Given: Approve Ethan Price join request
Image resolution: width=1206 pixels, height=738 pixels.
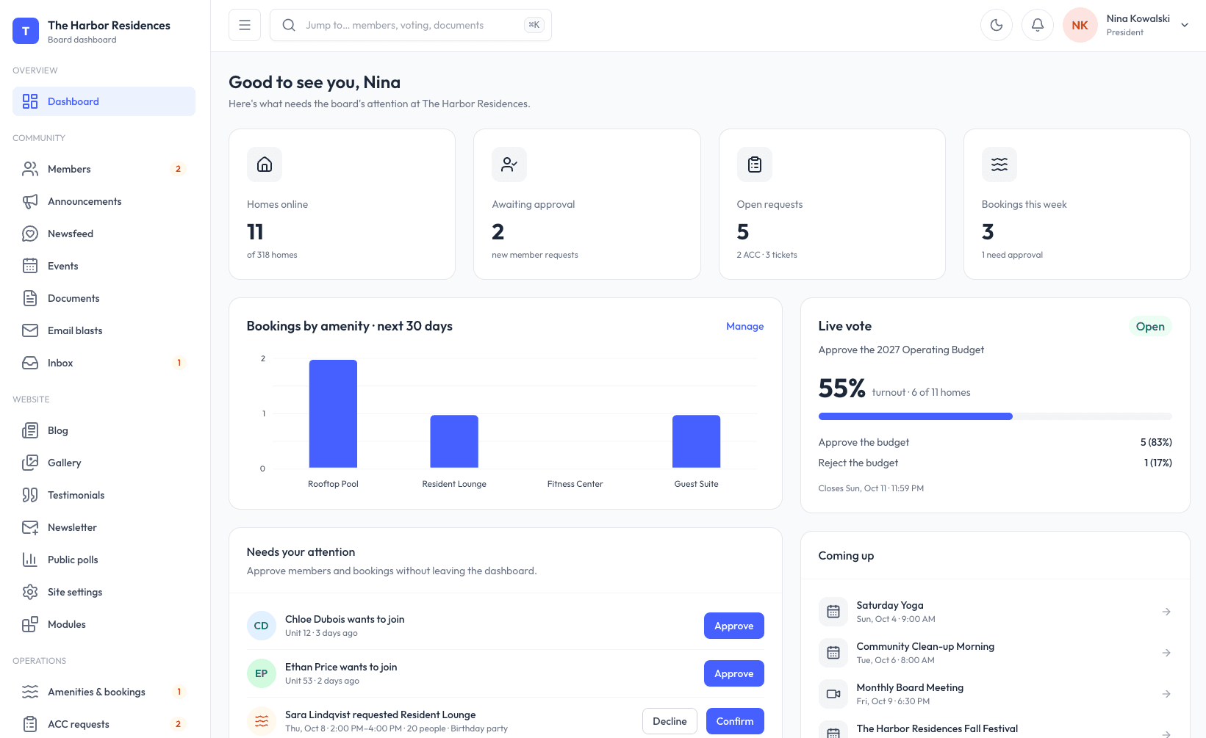Looking at the screenshot, I should pos(733,673).
